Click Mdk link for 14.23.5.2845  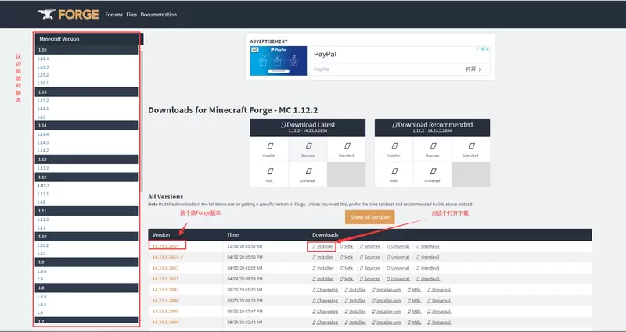click(x=415, y=311)
